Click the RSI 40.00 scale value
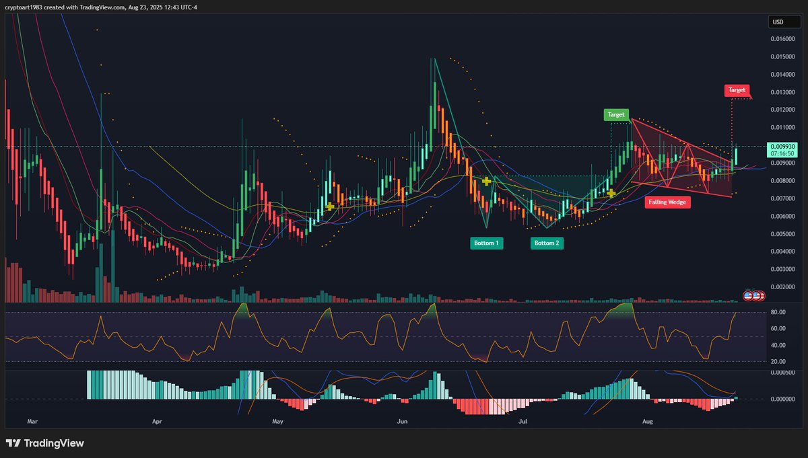 coord(779,346)
